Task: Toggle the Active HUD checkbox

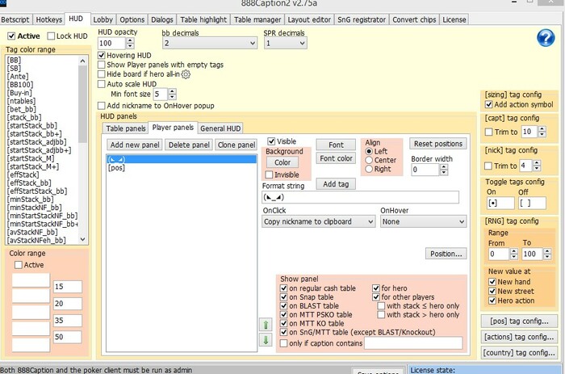Action: click(11, 36)
